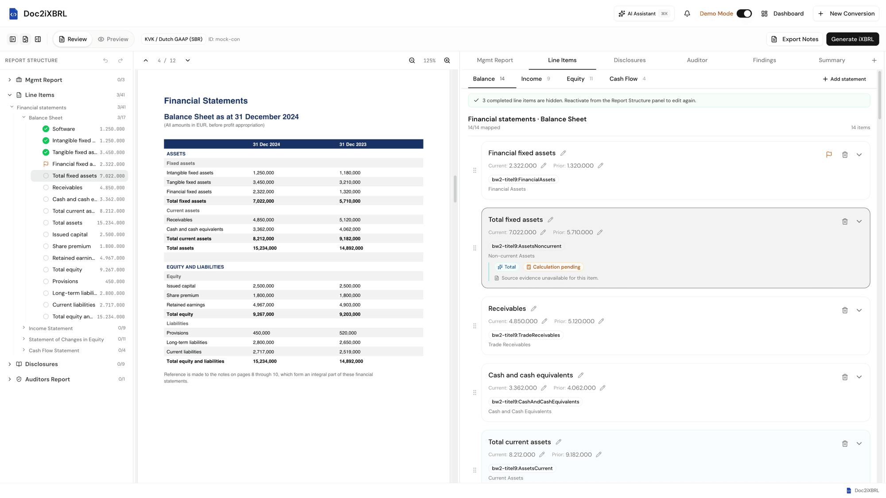
Task: Mark Total assets complete in tree
Action: [x=46, y=223]
